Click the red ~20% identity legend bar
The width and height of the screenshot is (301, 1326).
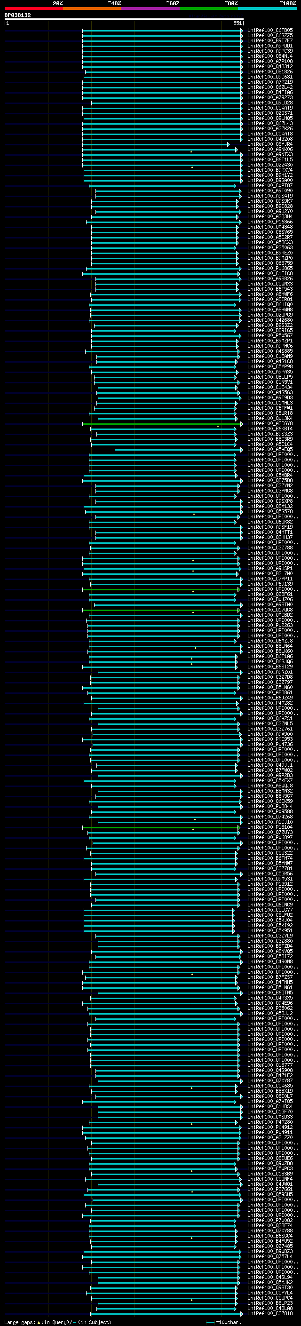33,8
